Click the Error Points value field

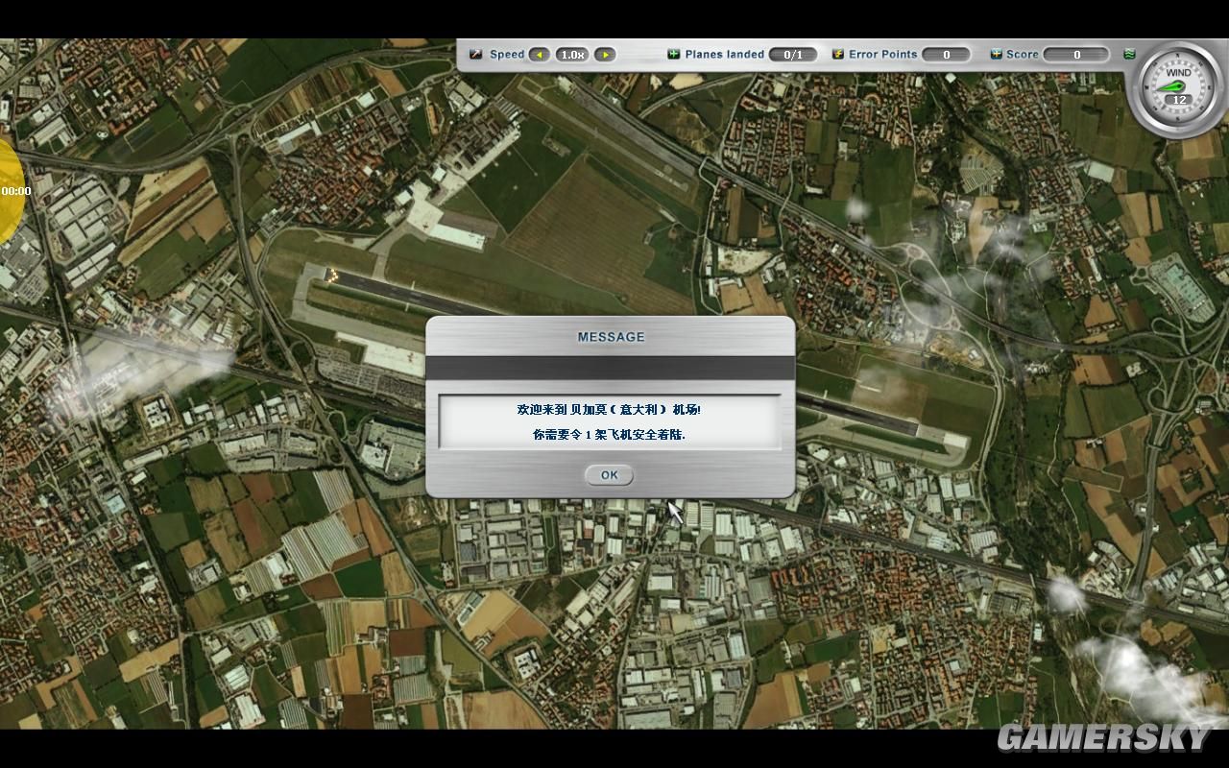click(946, 55)
